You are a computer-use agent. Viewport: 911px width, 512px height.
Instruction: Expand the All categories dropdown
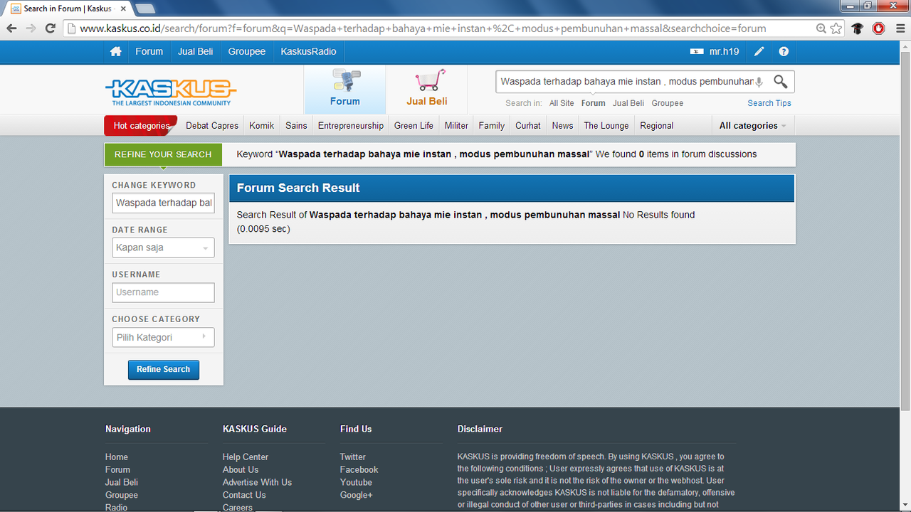point(753,126)
